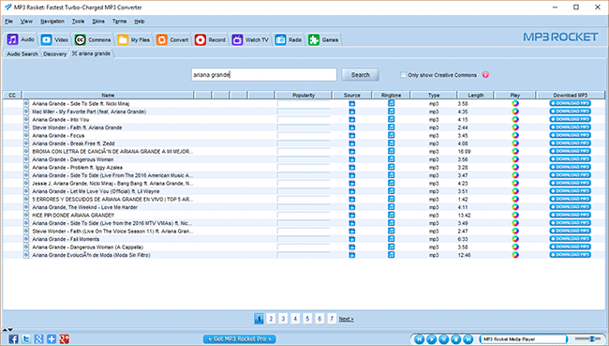
Task: Open the File menu
Action: [x=9, y=22]
